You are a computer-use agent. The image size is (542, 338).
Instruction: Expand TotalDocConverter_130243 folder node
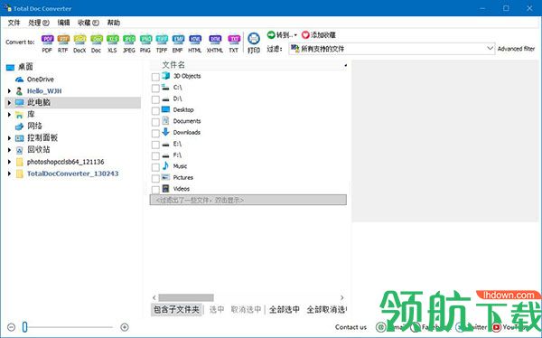click(x=9, y=174)
